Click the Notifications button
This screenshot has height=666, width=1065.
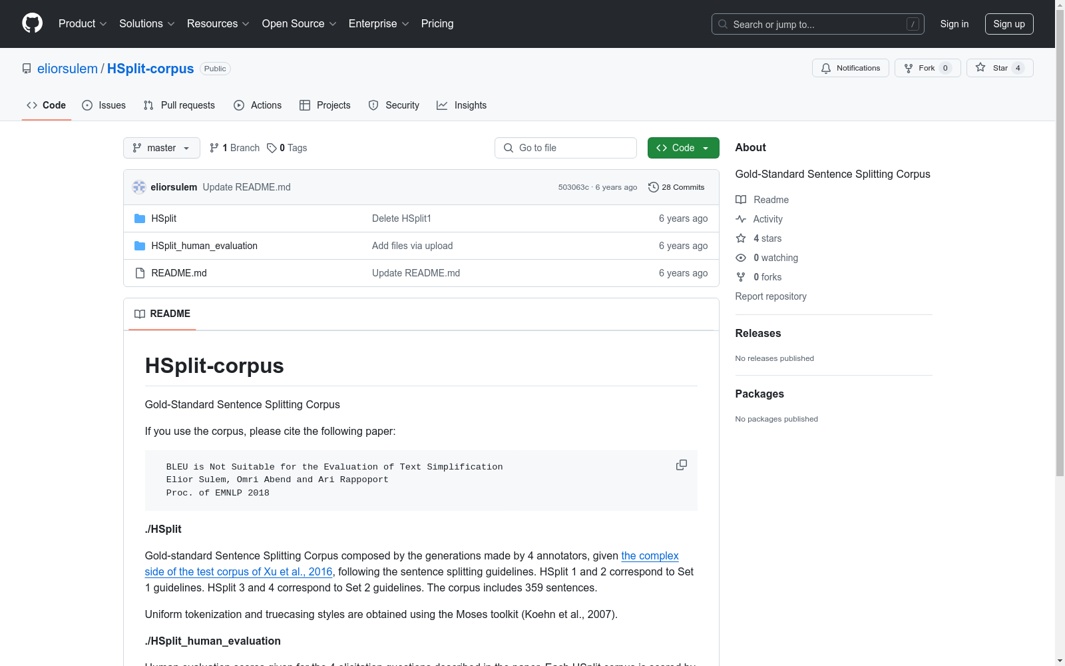pos(851,68)
